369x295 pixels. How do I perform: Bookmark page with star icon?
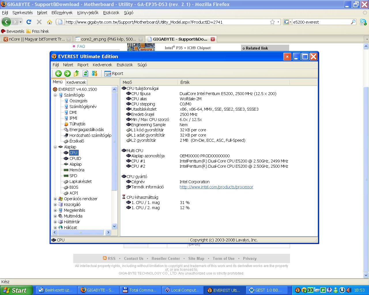coord(272,22)
